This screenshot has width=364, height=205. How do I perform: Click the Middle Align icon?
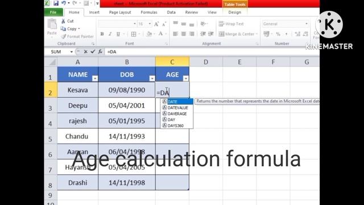coord(183,24)
